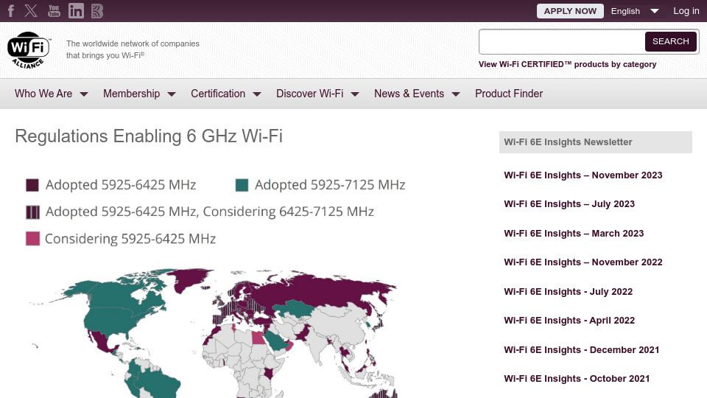Click the Search button
Viewport: 707px width, 398px height.
point(670,41)
